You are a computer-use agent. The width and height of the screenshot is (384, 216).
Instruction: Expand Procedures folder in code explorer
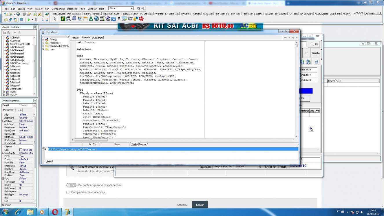pyautogui.click(x=43, y=43)
